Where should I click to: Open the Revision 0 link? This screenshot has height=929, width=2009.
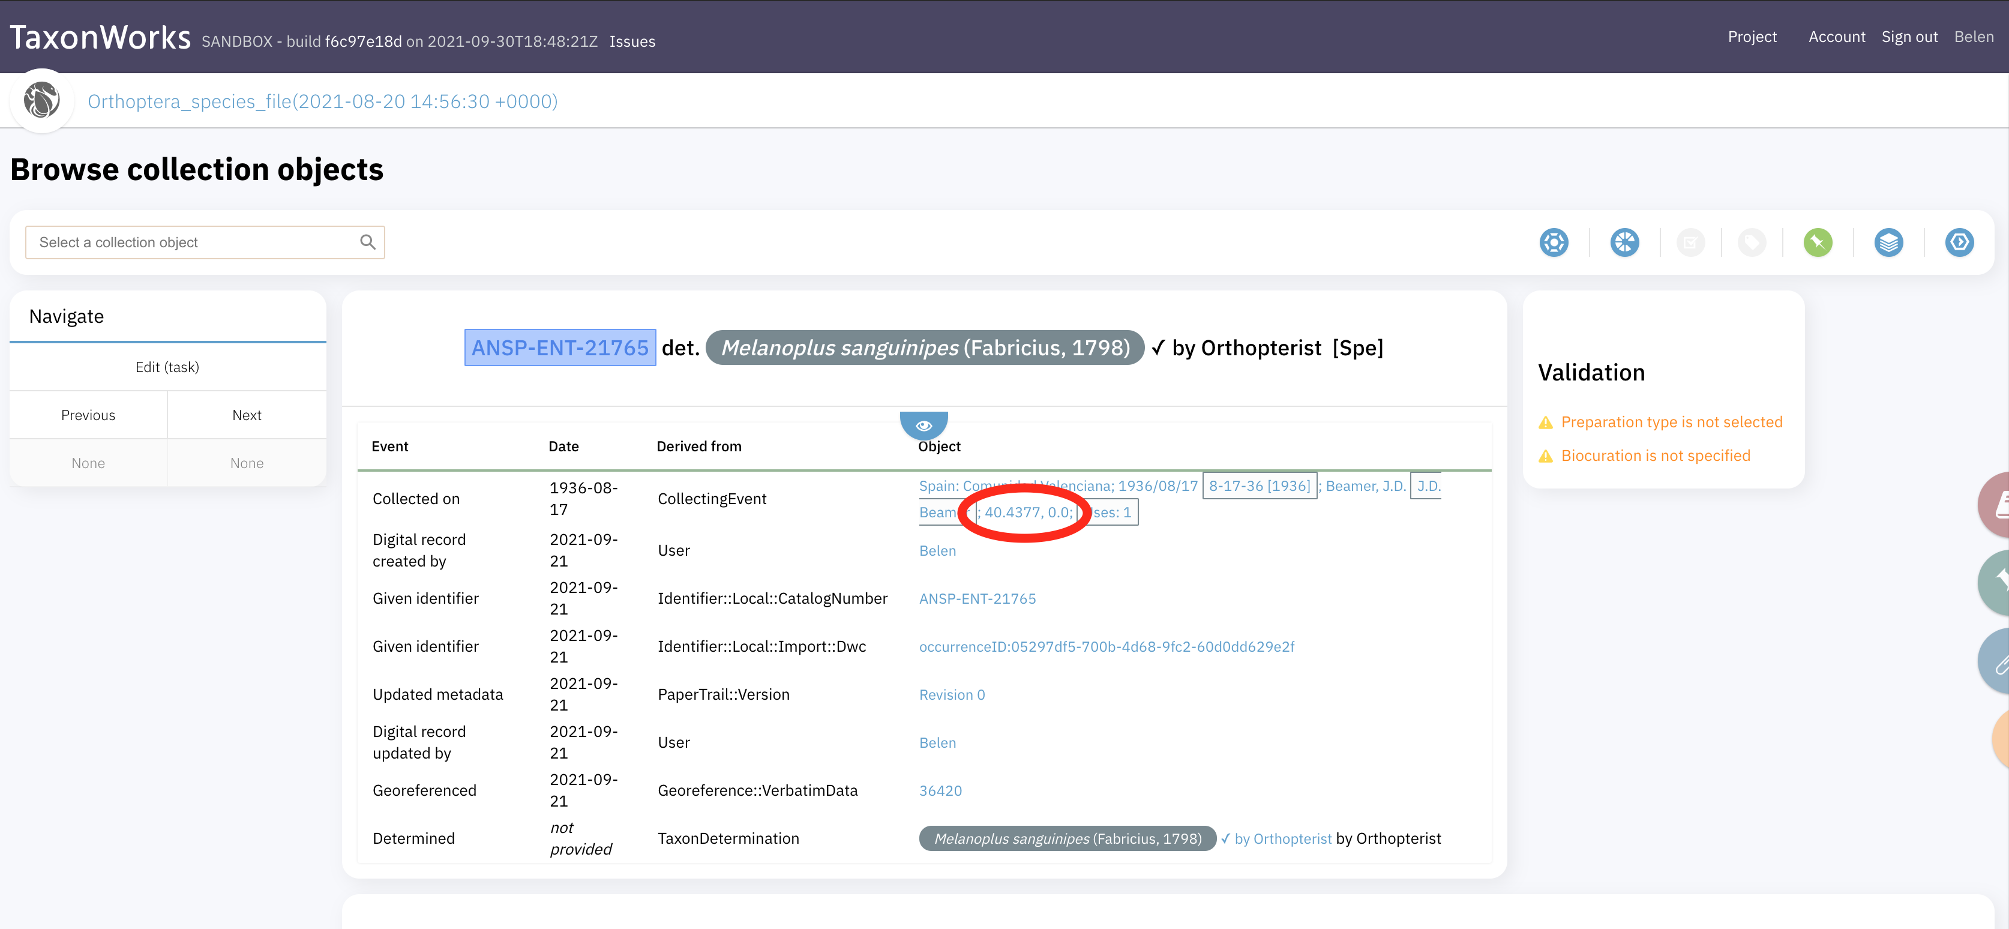point(952,694)
